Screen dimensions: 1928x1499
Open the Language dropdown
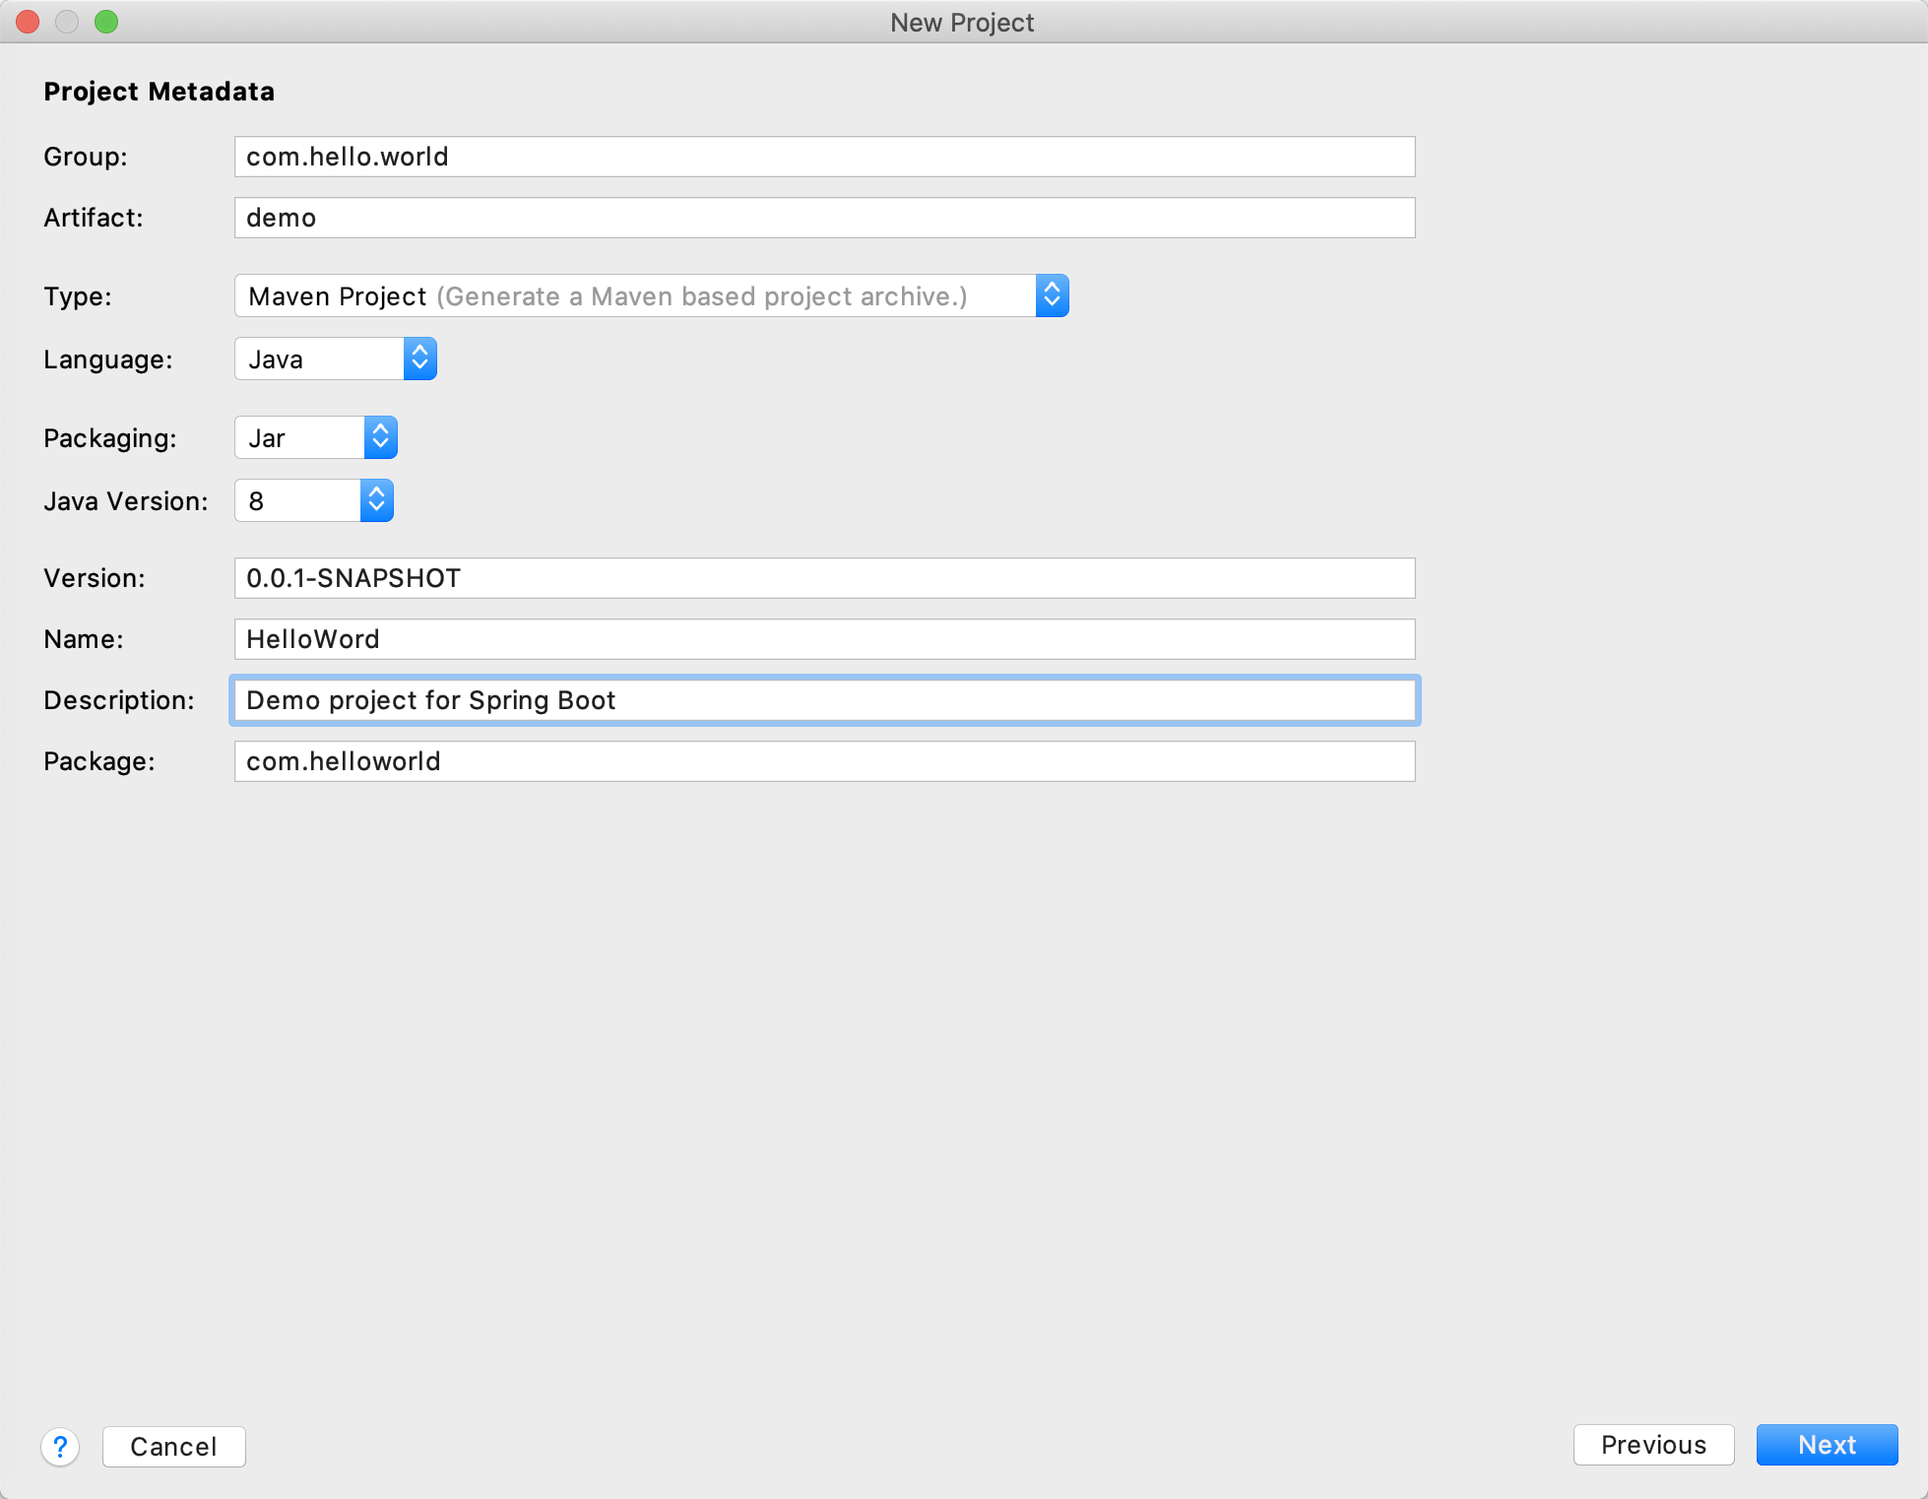pyautogui.click(x=419, y=358)
